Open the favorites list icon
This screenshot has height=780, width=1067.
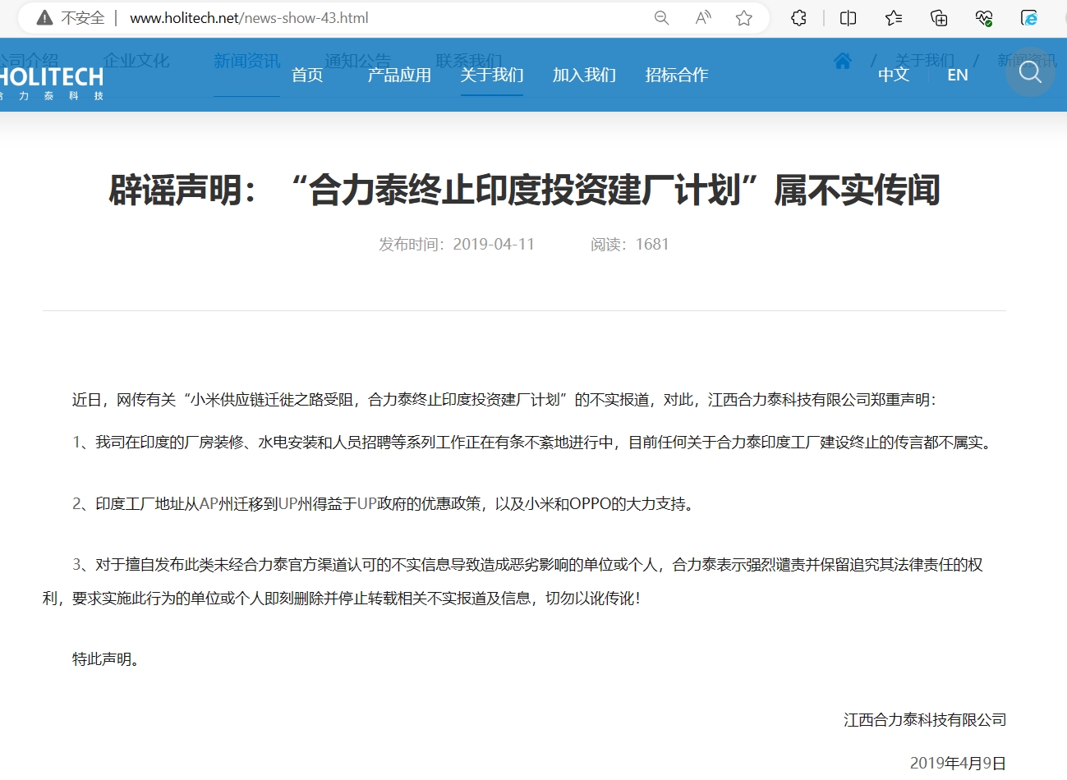[893, 16]
